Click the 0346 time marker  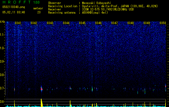pos(98,23)
